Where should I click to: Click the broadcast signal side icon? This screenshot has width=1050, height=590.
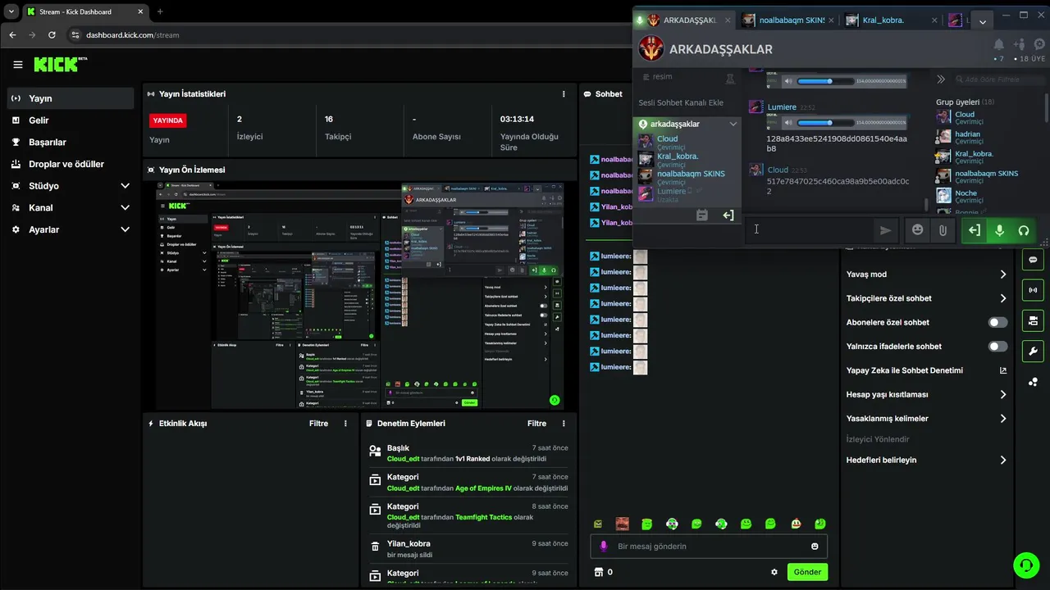pyautogui.click(x=1033, y=290)
